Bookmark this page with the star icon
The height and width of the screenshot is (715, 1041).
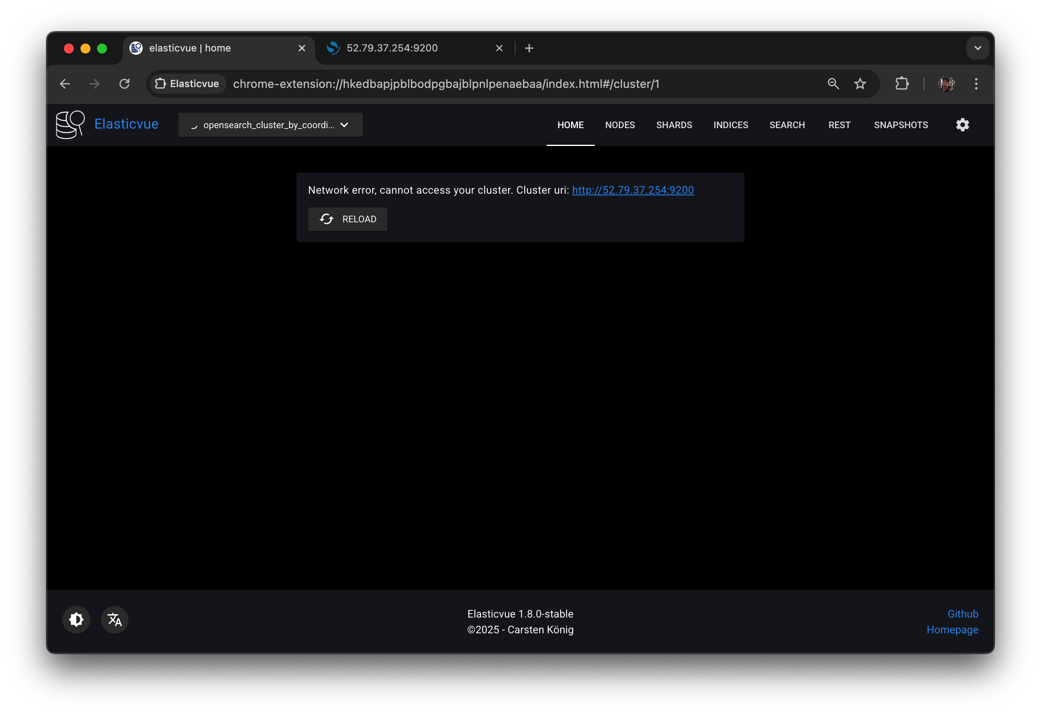860,84
